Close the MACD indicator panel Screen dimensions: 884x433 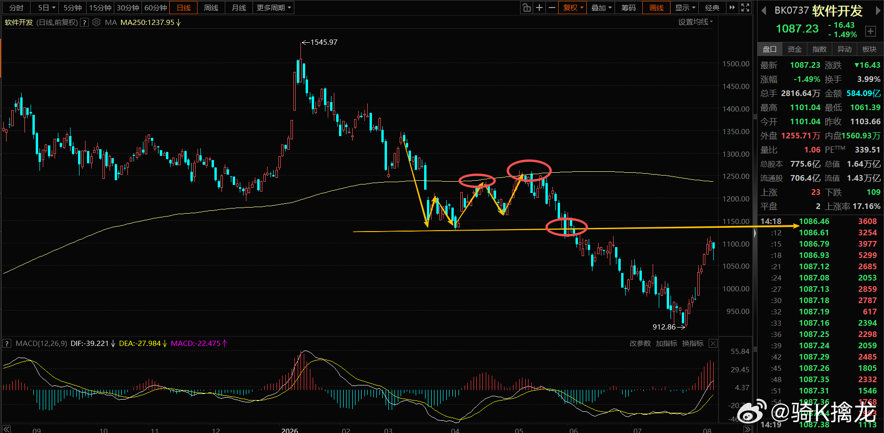tap(713, 343)
